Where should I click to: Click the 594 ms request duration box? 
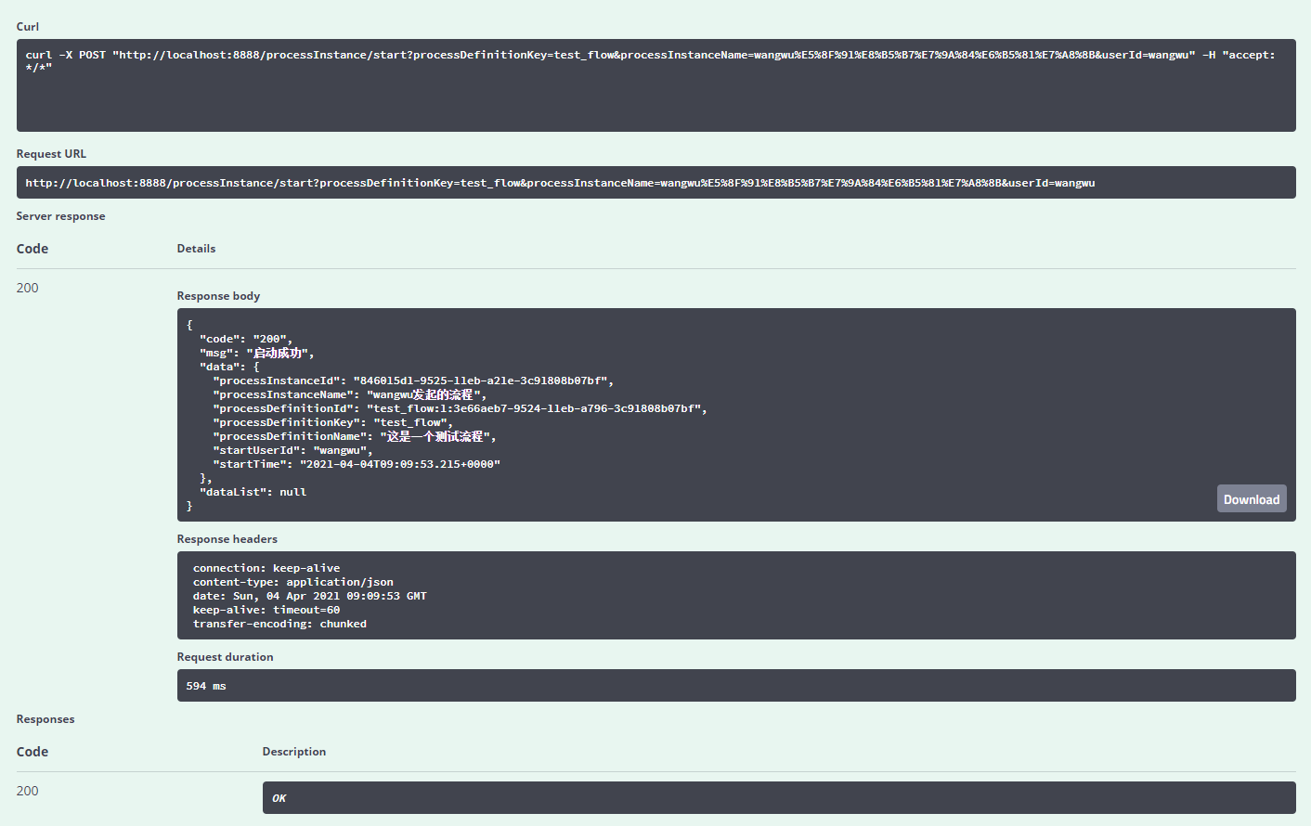735,686
